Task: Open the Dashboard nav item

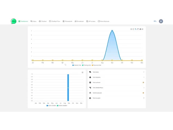Action: (23, 21)
